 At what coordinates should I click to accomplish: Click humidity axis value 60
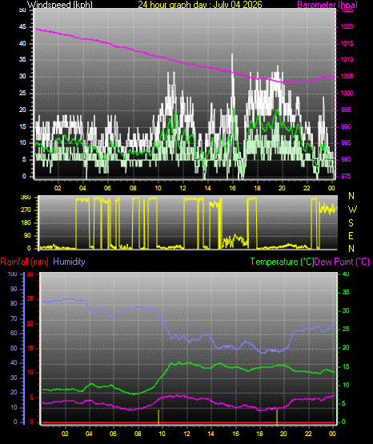coord(14,334)
